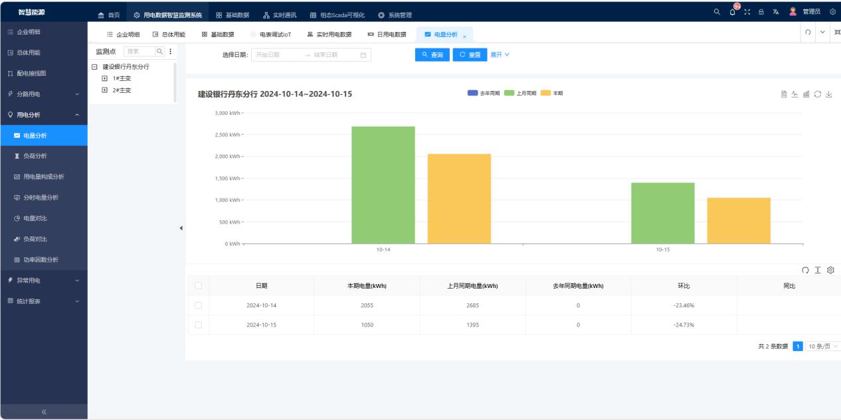Click the 重置 reset button
This screenshot has height=420, width=841.
coord(470,55)
